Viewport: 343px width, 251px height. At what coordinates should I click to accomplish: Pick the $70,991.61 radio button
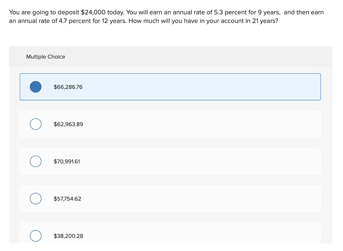point(36,161)
